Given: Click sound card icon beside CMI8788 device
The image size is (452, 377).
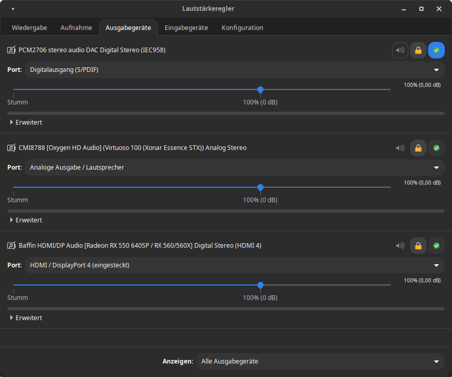Looking at the screenshot, I should (11, 148).
